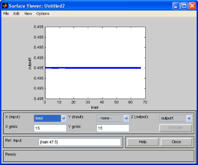Click the Help button

[143, 142]
